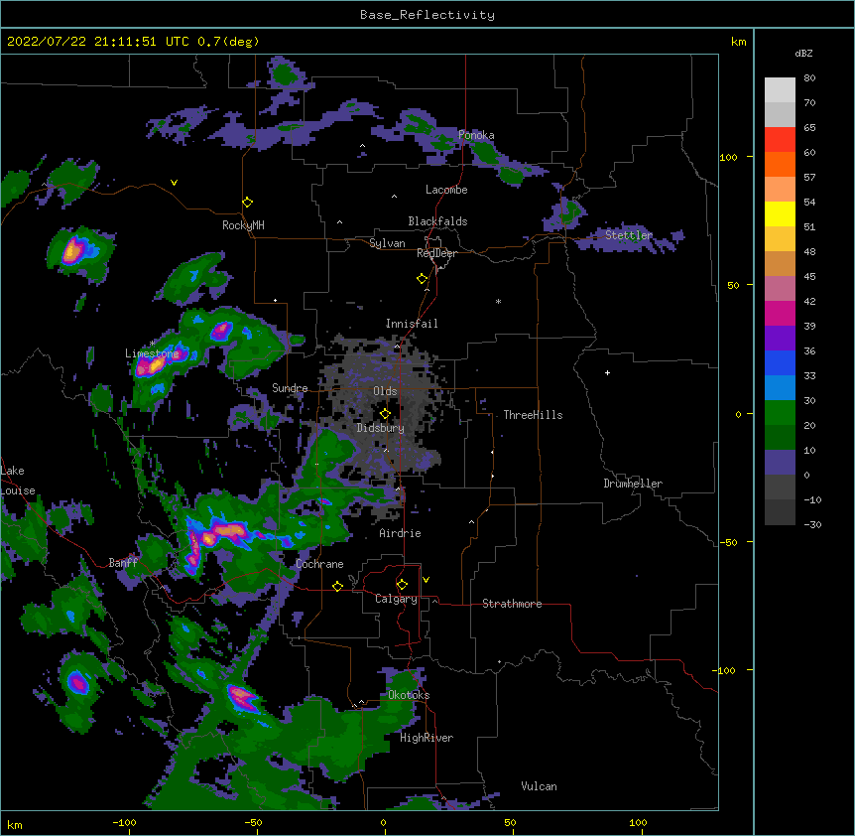The width and height of the screenshot is (855, 836).
Task: Click the Cochrane city label
Action: 319,564
